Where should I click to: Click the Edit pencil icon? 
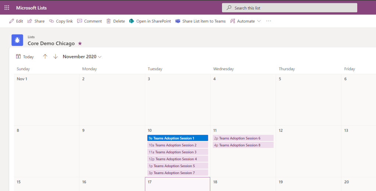click(12, 21)
